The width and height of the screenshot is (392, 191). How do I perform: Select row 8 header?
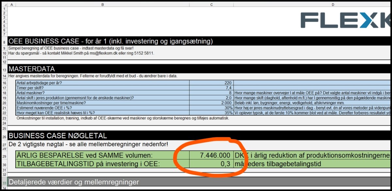click(4, 42)
